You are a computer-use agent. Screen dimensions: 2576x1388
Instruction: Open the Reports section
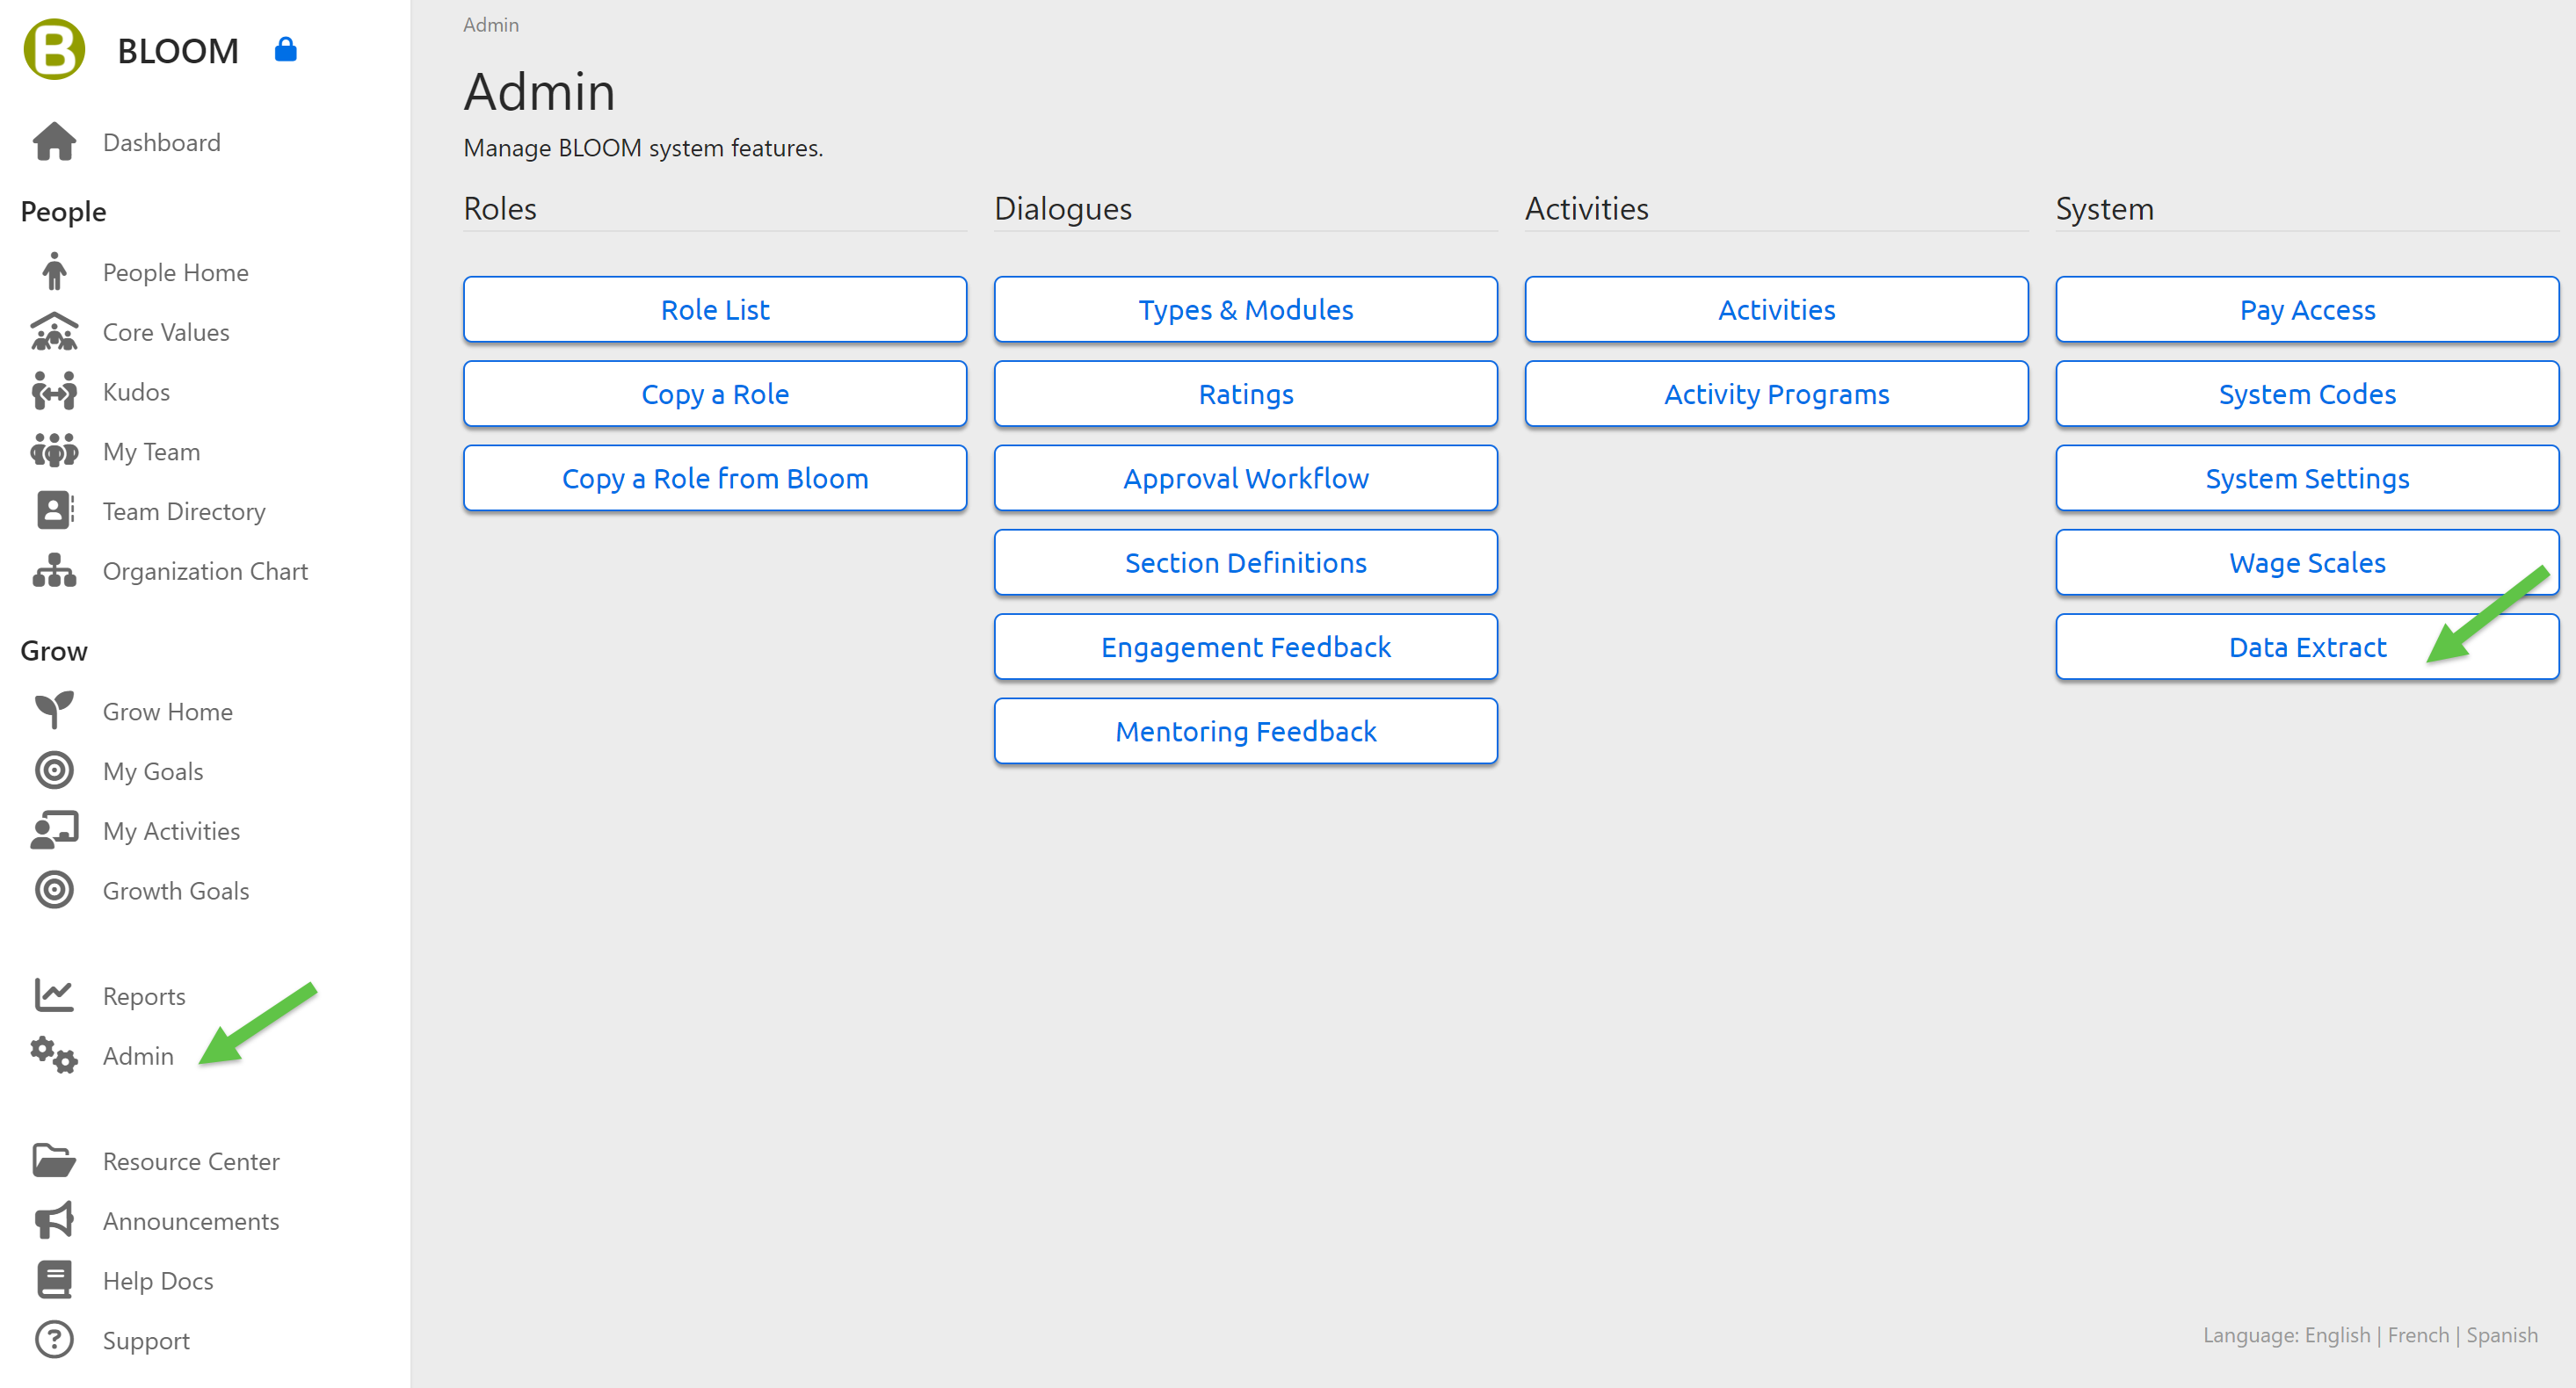(144, 995)
